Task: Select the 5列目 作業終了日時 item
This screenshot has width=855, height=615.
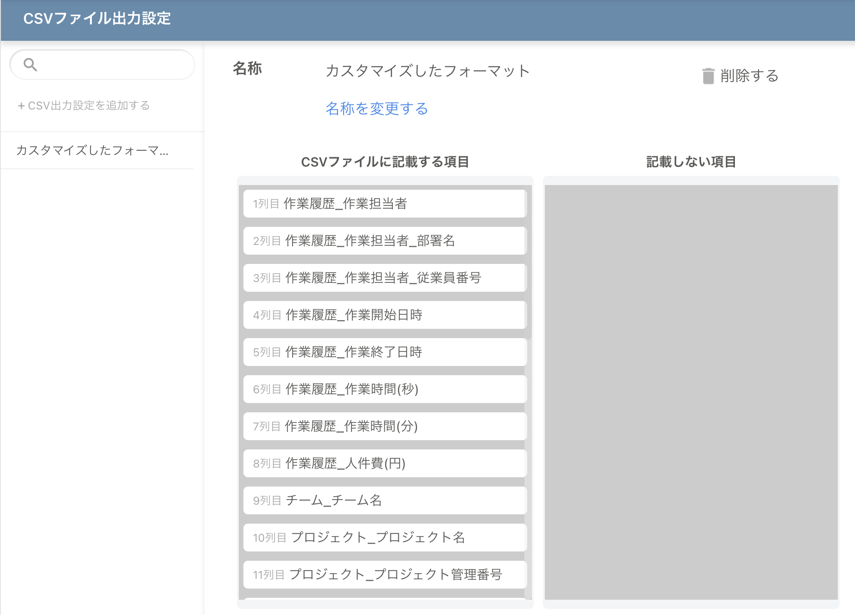Action: (384, 352)
